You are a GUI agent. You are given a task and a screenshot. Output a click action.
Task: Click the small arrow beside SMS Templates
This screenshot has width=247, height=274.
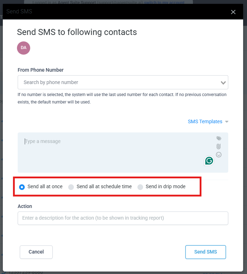pos(227,122)
